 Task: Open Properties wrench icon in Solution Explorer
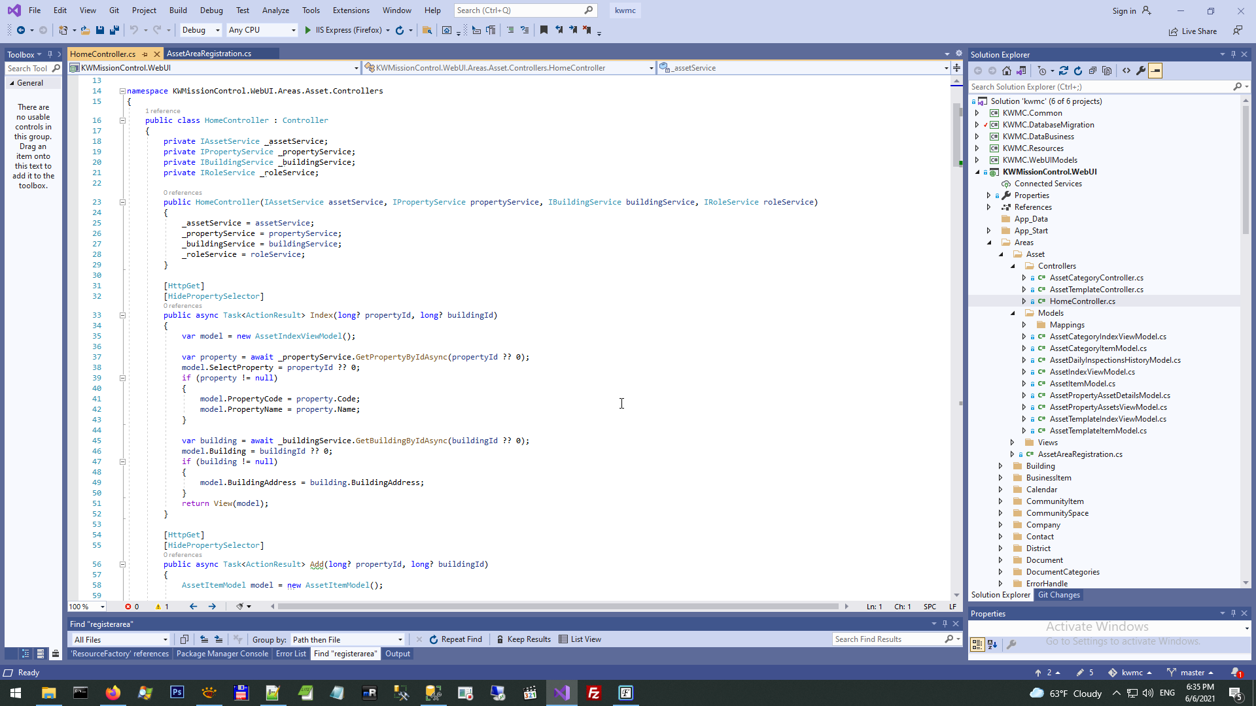coord(1141,71)
